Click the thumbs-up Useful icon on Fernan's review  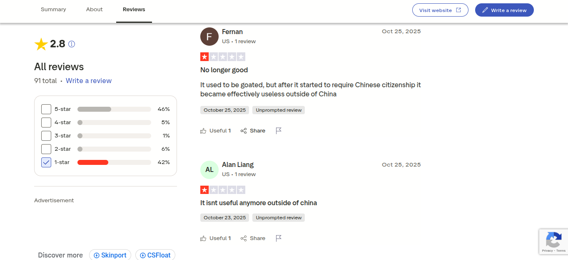click(x=203, y=131)
